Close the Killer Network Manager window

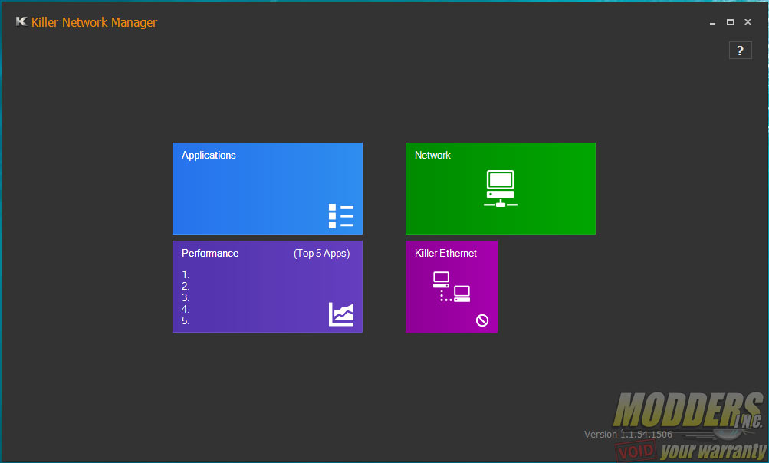(748, 22)
